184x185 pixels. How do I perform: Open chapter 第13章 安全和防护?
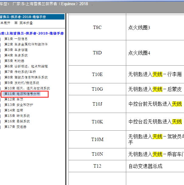tap(19, 105)
